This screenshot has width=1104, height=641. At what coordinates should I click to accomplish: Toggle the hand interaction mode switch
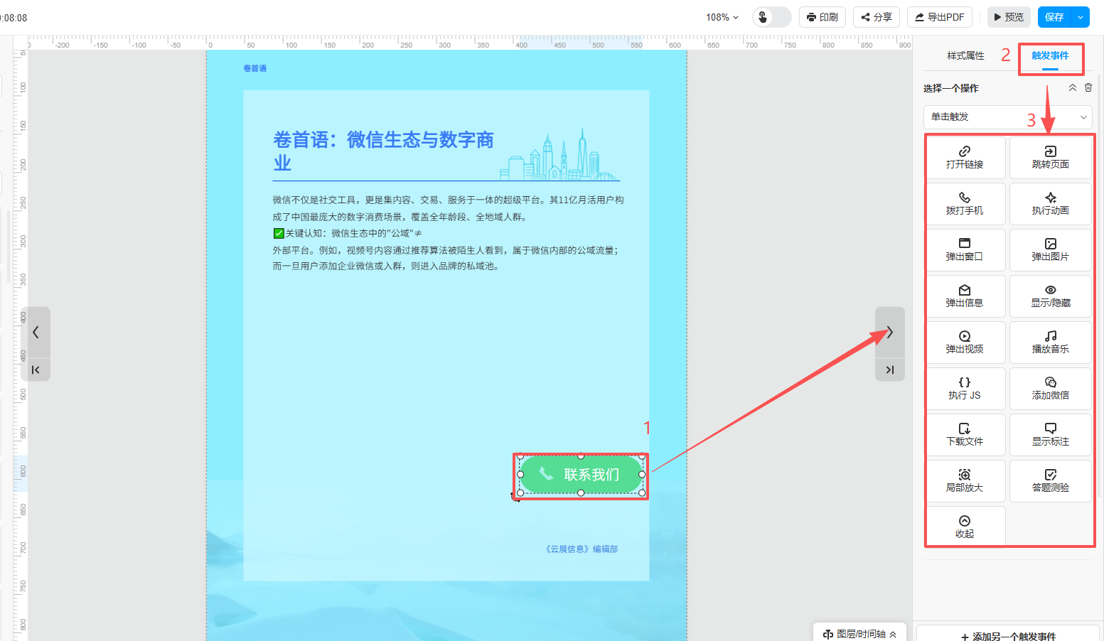tap(771, 17)
